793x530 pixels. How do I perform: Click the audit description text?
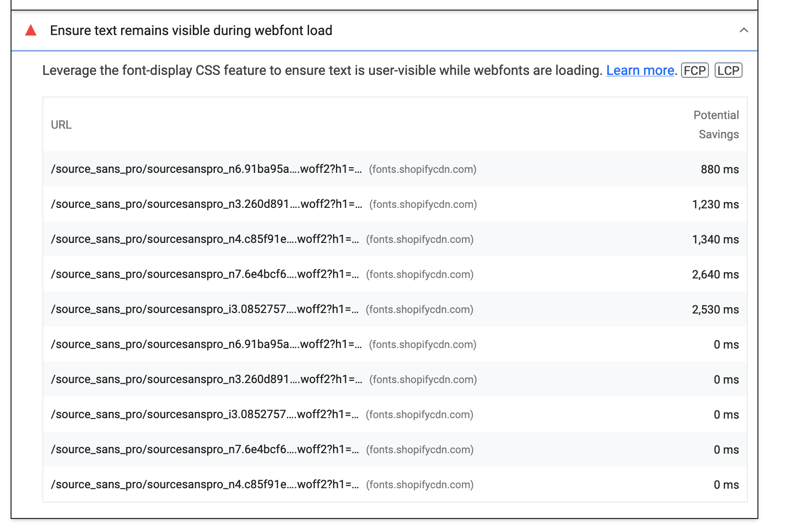pyautogui.click(x=322, y=71)
